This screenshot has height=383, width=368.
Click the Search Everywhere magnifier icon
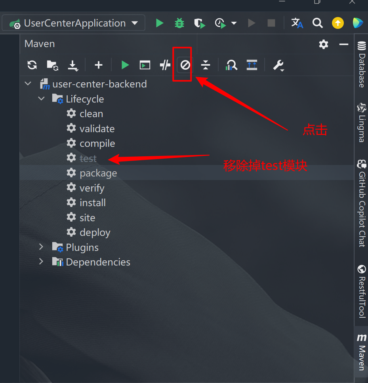click(317, 23)
